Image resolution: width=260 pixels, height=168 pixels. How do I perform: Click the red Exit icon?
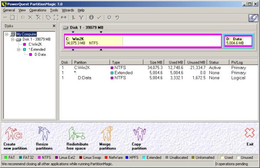pos(250,133)
